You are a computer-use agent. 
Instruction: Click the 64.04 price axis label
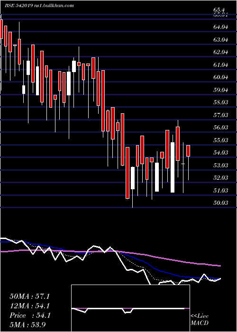coord(221,27)
